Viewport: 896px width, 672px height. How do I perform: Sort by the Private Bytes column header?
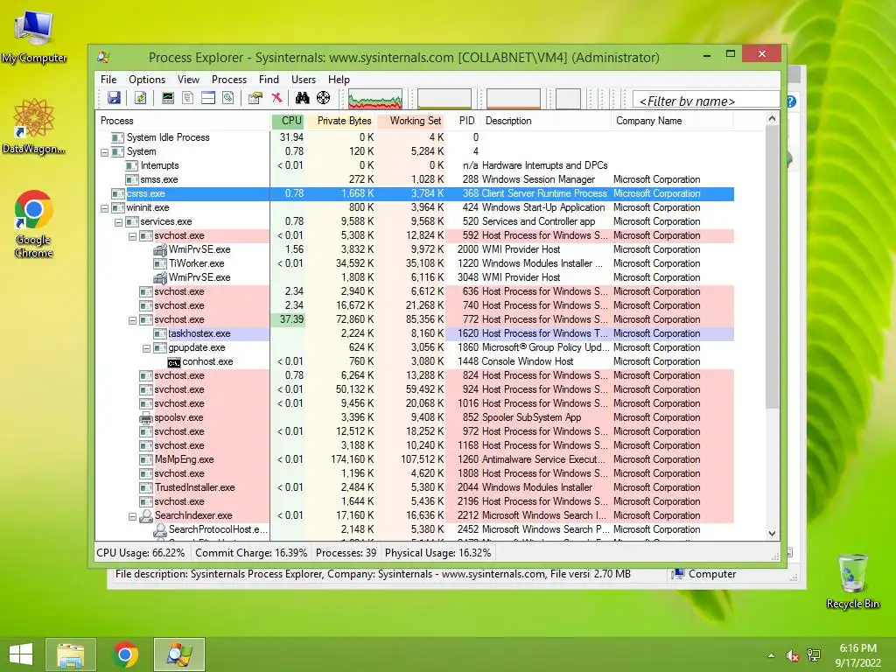click(x=341, y=121)
